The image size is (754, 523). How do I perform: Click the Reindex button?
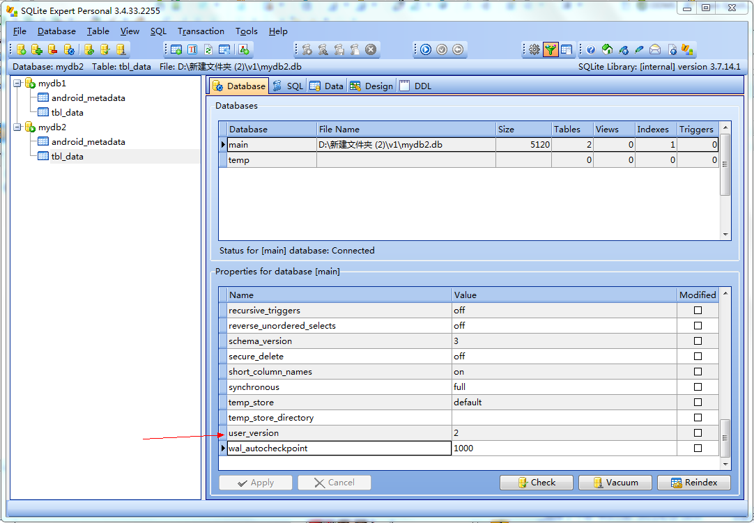click(x=694, y=482)
